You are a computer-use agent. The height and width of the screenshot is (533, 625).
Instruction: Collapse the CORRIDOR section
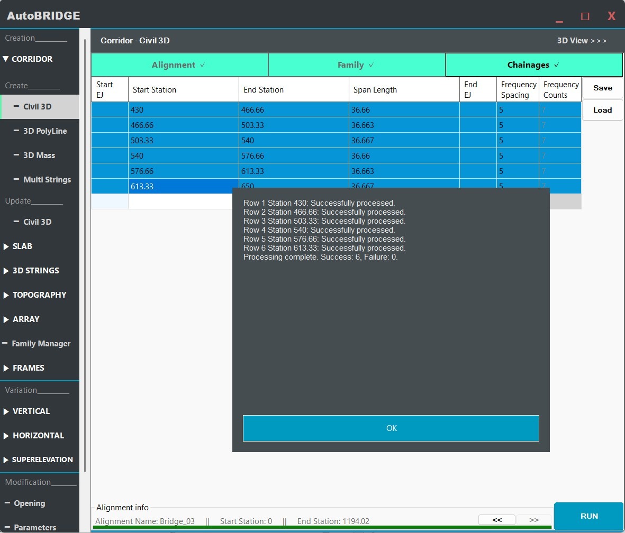[x=31, y=59]
